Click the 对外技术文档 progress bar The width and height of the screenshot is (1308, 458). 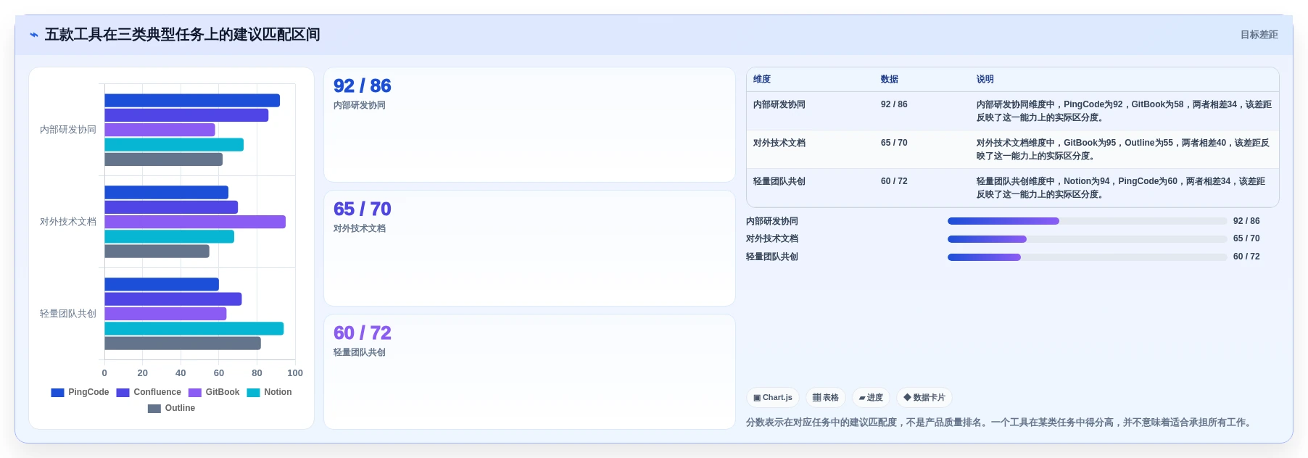pos(1087,239)
